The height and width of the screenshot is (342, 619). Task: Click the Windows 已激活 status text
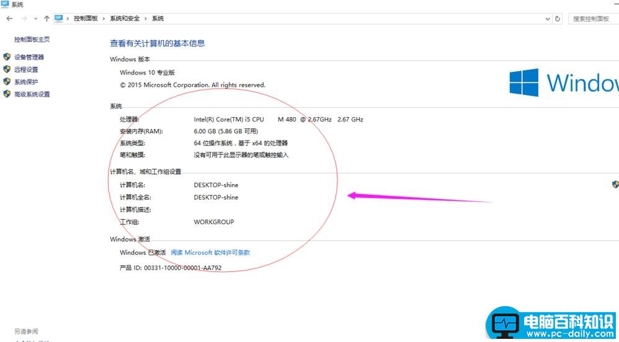[143, 252]
